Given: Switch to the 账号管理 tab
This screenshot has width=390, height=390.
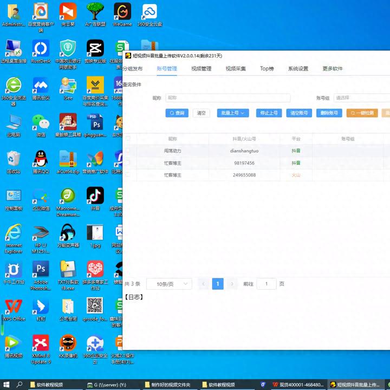Looking at the screenshot, I should click(167, 69).
